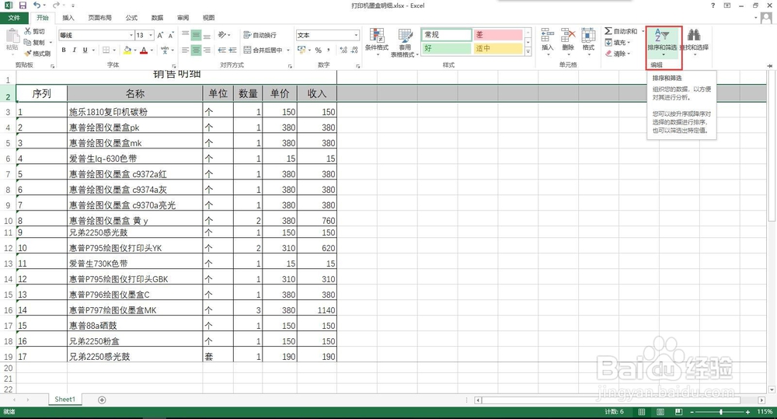Click the zoom slider handle in the status bar
This screenshot has height=419, width=777.
tap(721, 412)
